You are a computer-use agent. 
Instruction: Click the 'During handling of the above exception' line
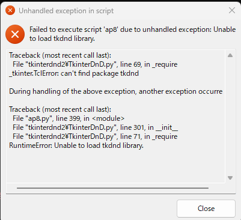click(116, 91)
